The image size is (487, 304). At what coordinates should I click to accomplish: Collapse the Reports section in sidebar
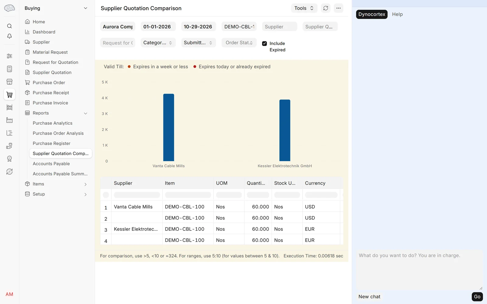click(x=86, y=113)
